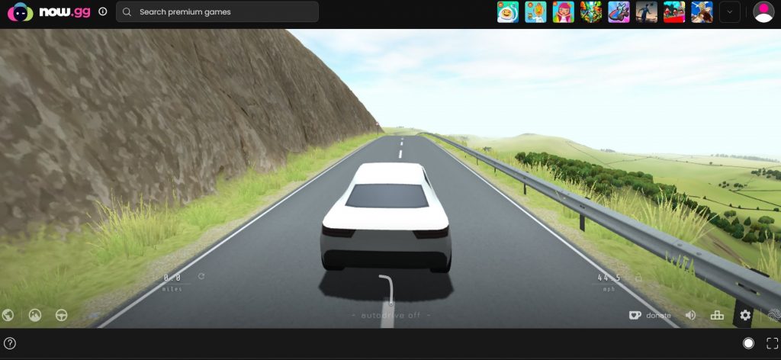Open the leaderboard podium icon
Screen dimensions: 781x360
click(x=717, y=315)
